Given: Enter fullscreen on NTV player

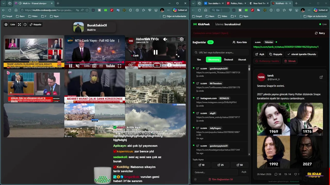Looking at the screenshot, I should 119,66.
